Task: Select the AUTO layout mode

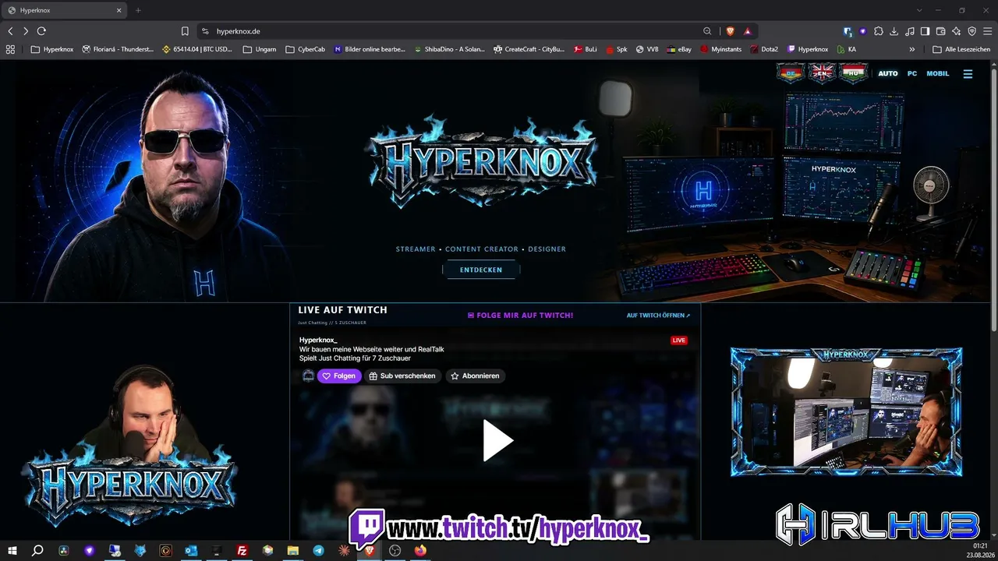Action: (x=888, y=74)
